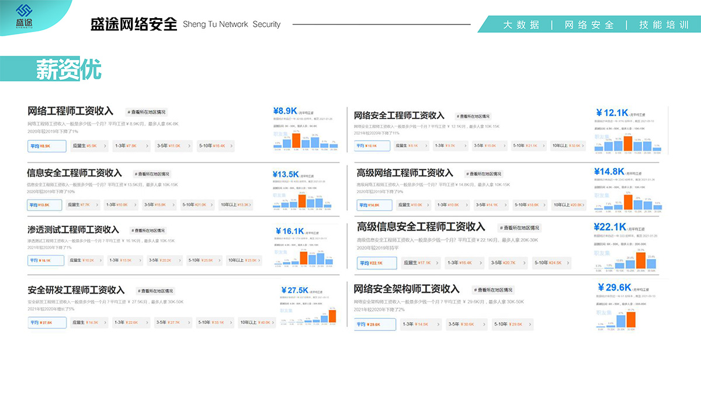Open 查看所在地区情况 beside 渗透测试工程师工资收入
Screen dimensions: 701x394
[x=148, y=231]
